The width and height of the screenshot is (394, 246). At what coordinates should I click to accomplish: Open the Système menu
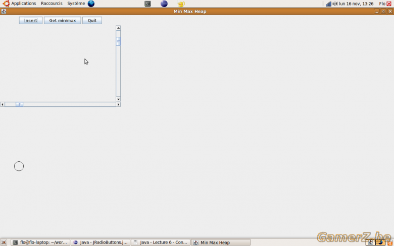click(76, 4)
